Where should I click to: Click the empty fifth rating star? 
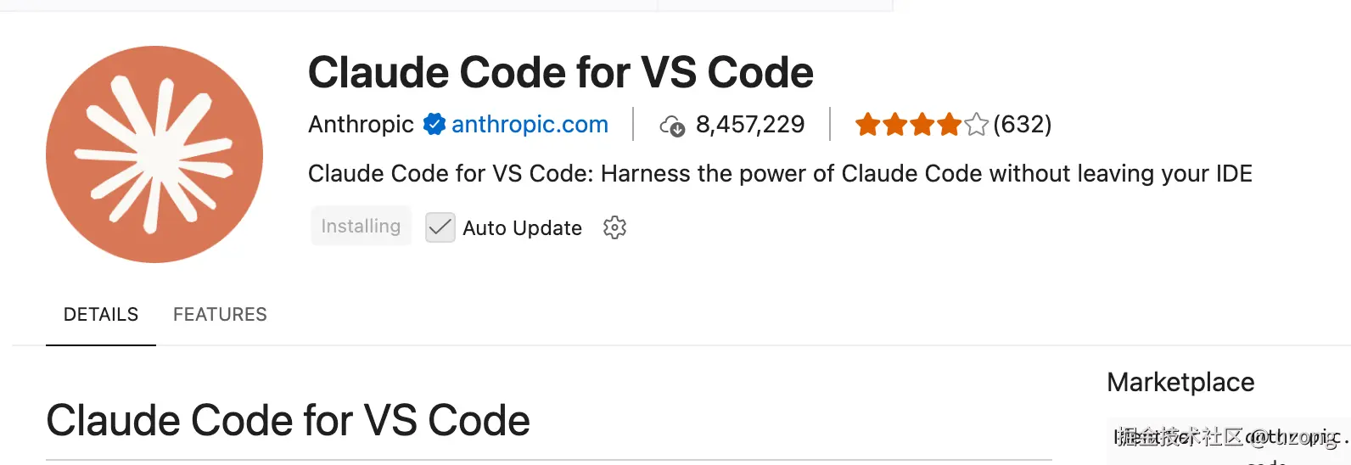[977, 125]
